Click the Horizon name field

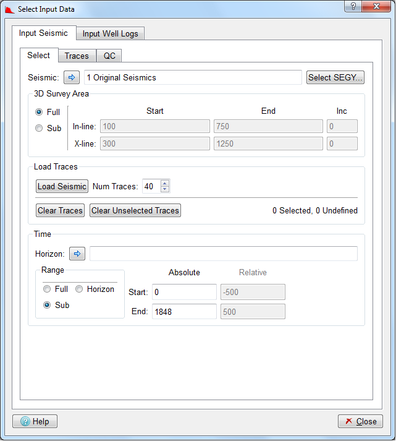point(224,254)
